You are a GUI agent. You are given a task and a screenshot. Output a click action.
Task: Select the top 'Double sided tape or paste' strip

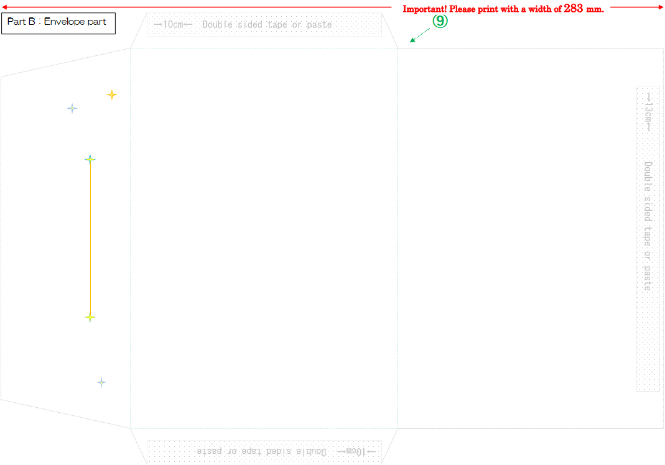click(x=264, y=25)
